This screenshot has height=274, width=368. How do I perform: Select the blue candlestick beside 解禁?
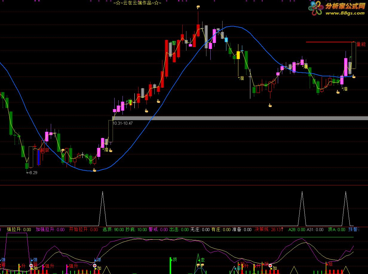click(39, 158)
